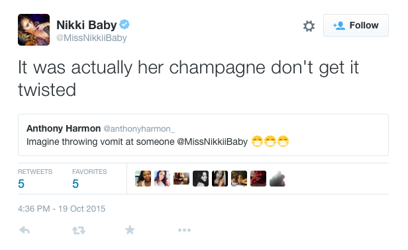Retweet this tweet via retweet icon
408x250 pixels.
(x=79, y=230)
